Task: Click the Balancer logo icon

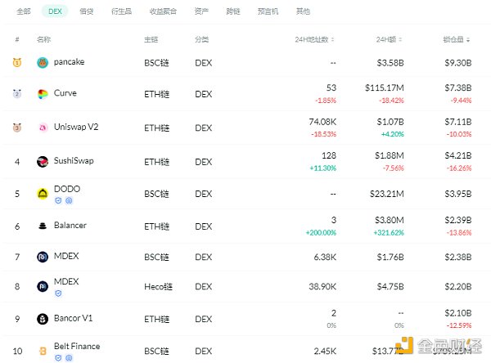Action: point(43,226)
